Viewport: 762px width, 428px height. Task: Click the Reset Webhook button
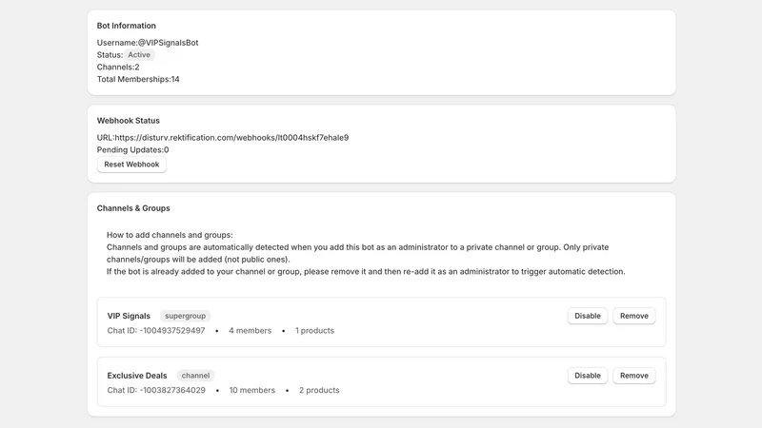pyautogui.click(x=131, y=165)
